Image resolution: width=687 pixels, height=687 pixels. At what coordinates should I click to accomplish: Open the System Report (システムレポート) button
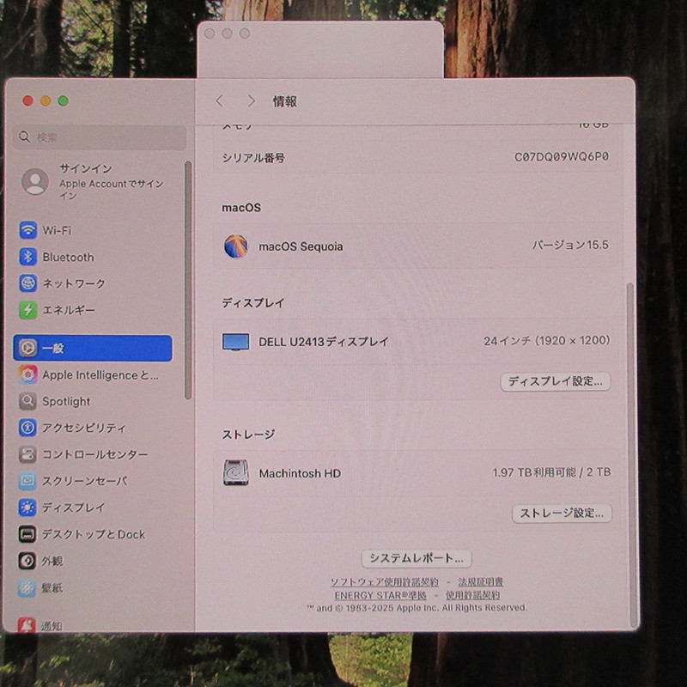[416, 558]
